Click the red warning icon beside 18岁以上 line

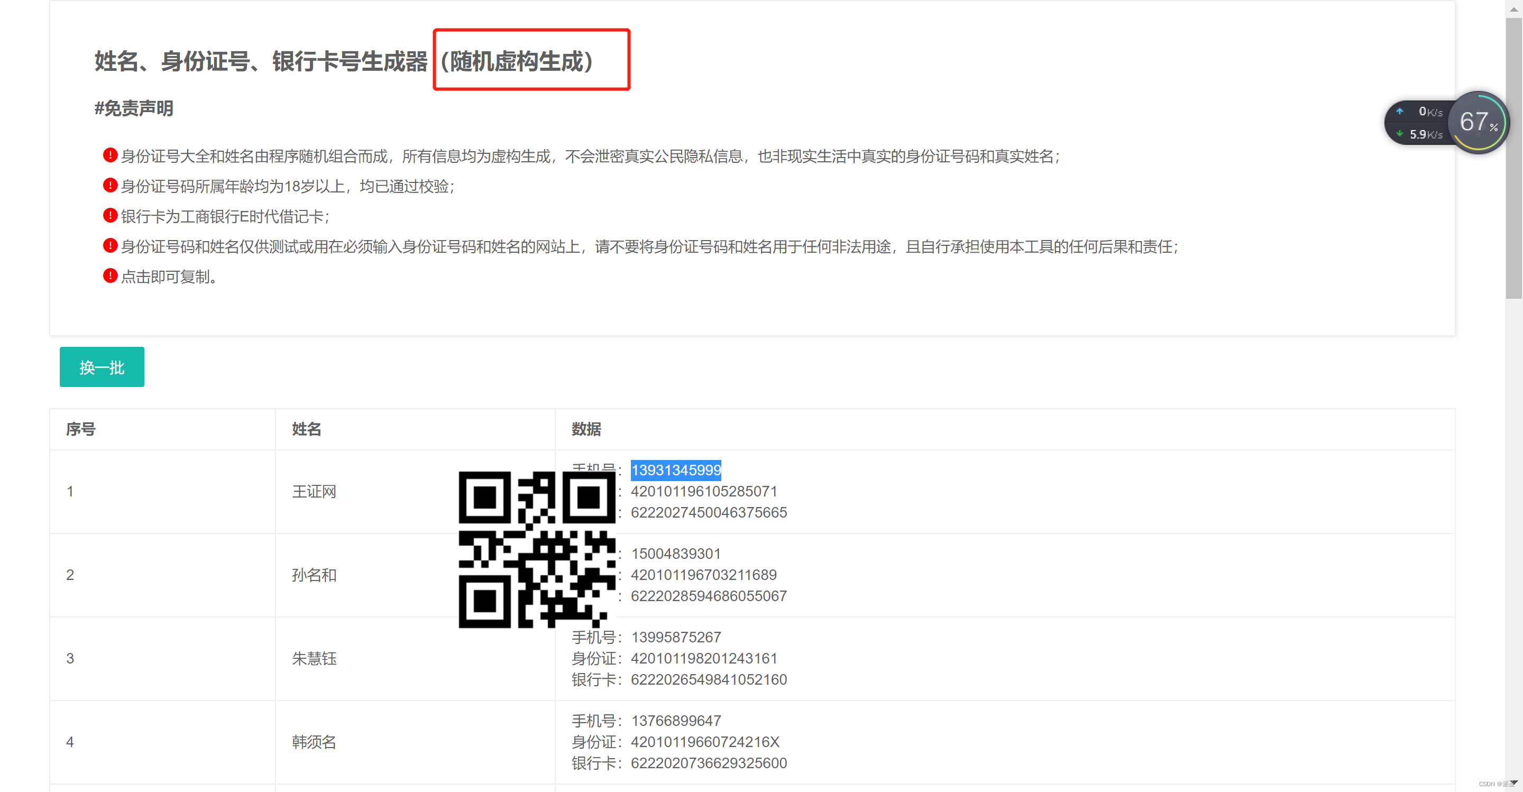[110, 185]
